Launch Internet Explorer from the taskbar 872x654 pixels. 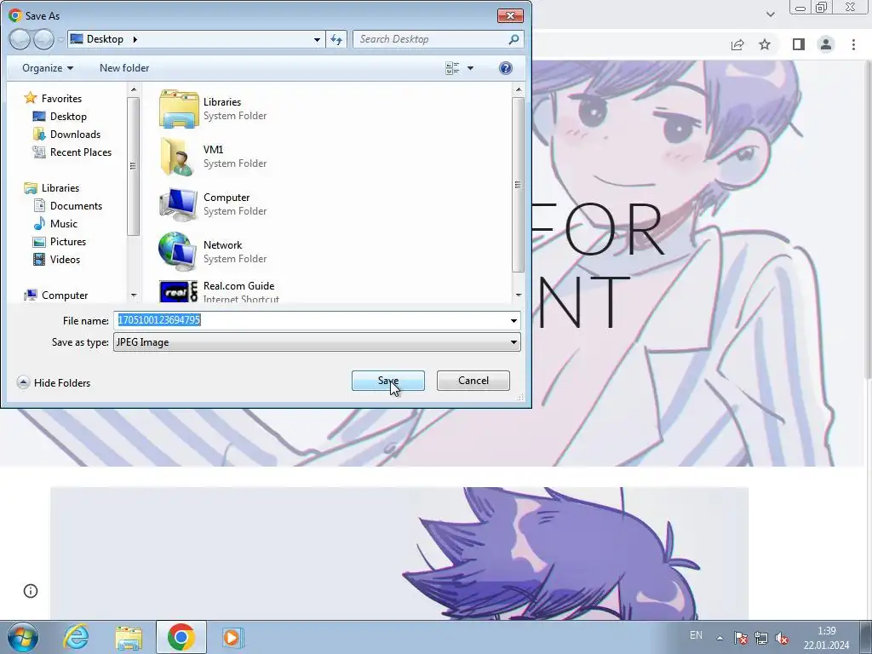[x=76, y=637]
